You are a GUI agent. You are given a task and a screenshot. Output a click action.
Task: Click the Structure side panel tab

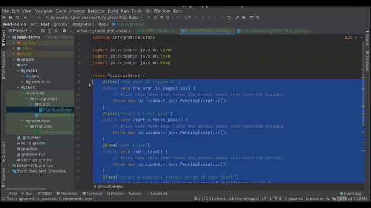pos(3,151)
